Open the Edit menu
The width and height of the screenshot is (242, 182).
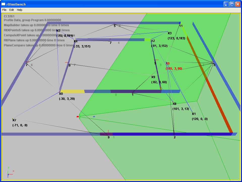[x=12, y=10]
